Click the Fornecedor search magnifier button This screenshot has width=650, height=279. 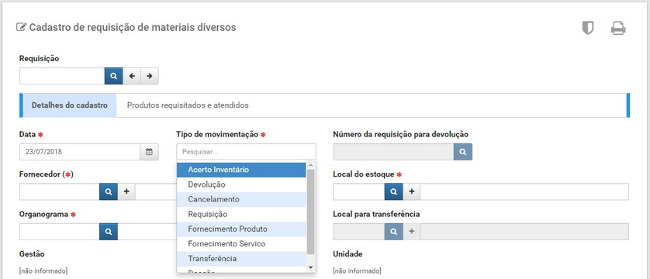pos(109,191)
